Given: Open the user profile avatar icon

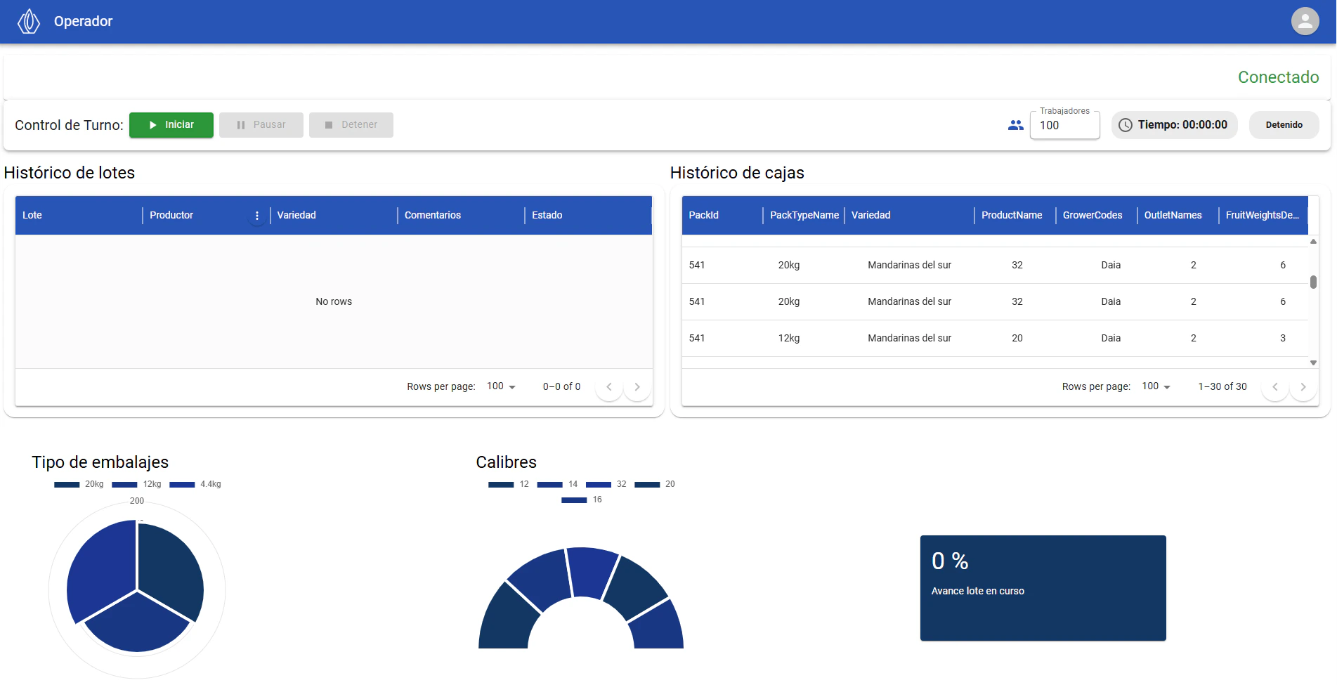Looking at the screenshot, I should [1305, 20].
